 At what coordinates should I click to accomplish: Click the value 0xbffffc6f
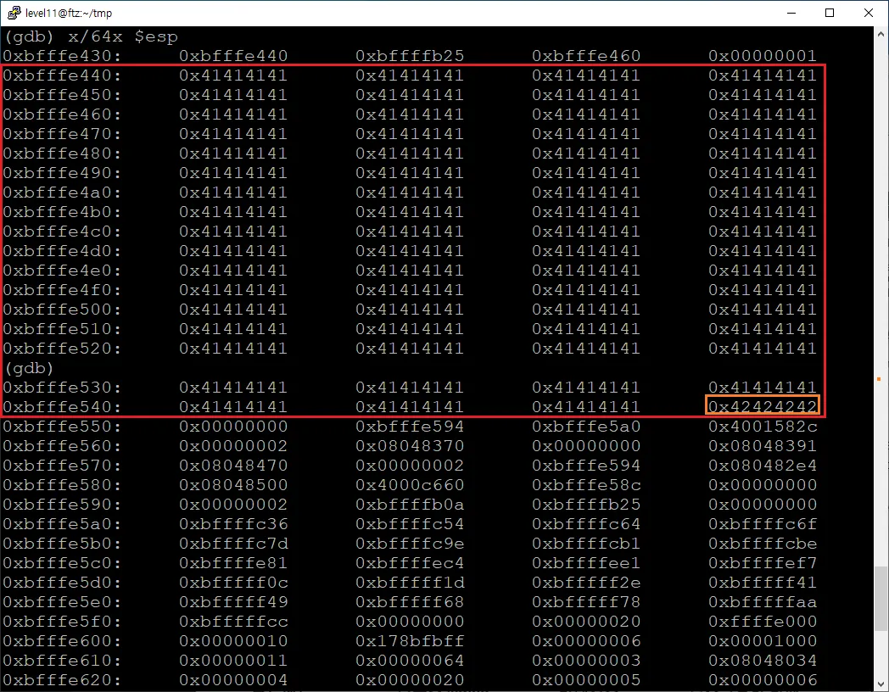tap(763, 524)
